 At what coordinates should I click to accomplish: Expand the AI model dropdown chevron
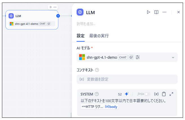173,57
